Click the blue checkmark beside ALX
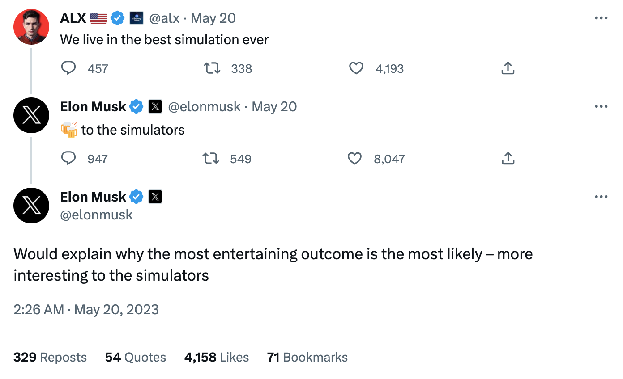 coord(117,18)
